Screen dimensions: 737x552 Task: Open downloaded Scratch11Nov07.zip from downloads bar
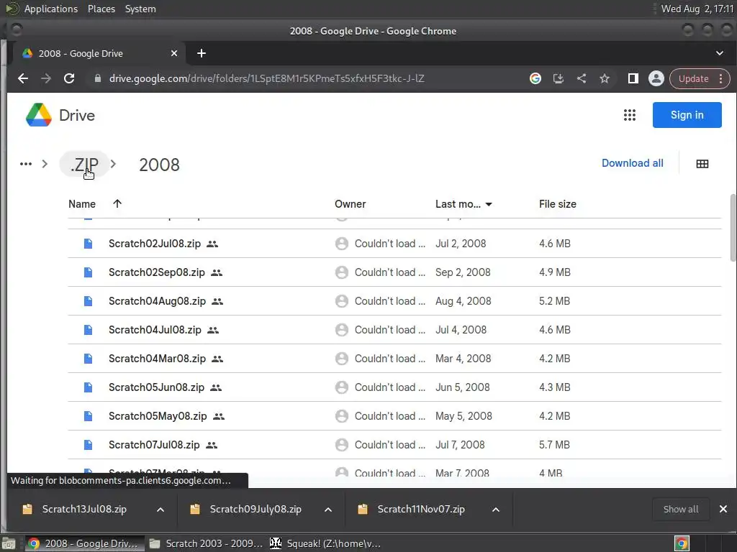(x=421, y=510)
